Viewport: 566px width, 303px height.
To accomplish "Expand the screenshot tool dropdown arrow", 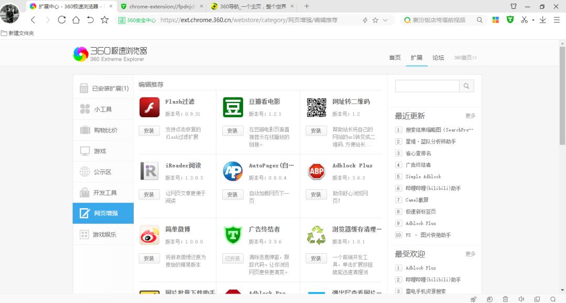I will tap(533, 20).
